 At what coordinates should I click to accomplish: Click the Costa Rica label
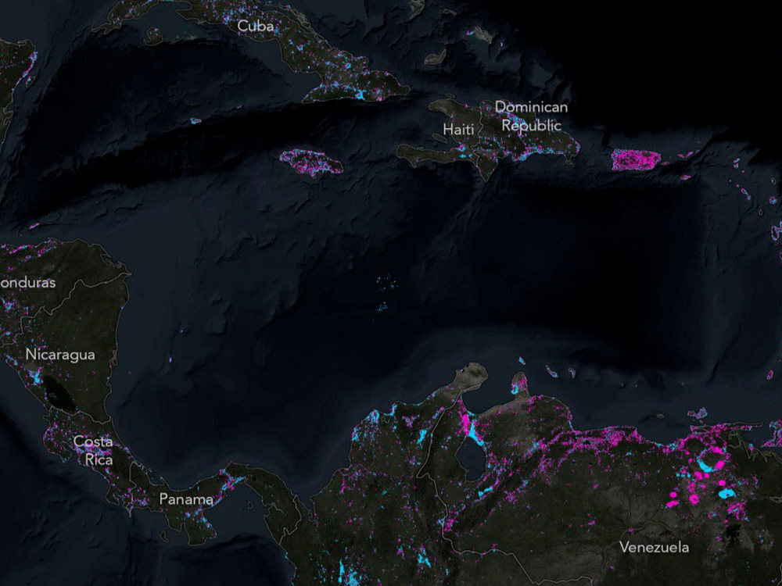click(93, 451)
